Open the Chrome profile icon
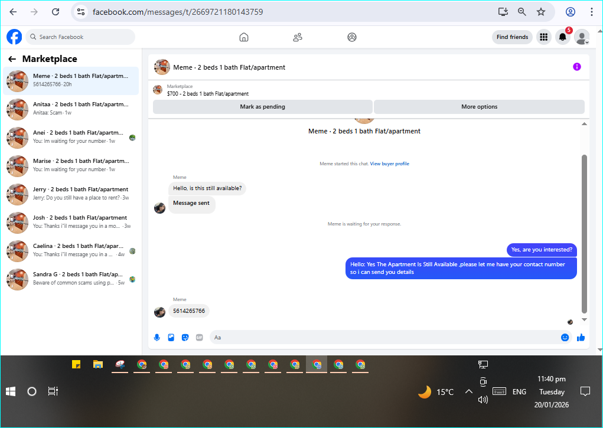 click(571, 12)
